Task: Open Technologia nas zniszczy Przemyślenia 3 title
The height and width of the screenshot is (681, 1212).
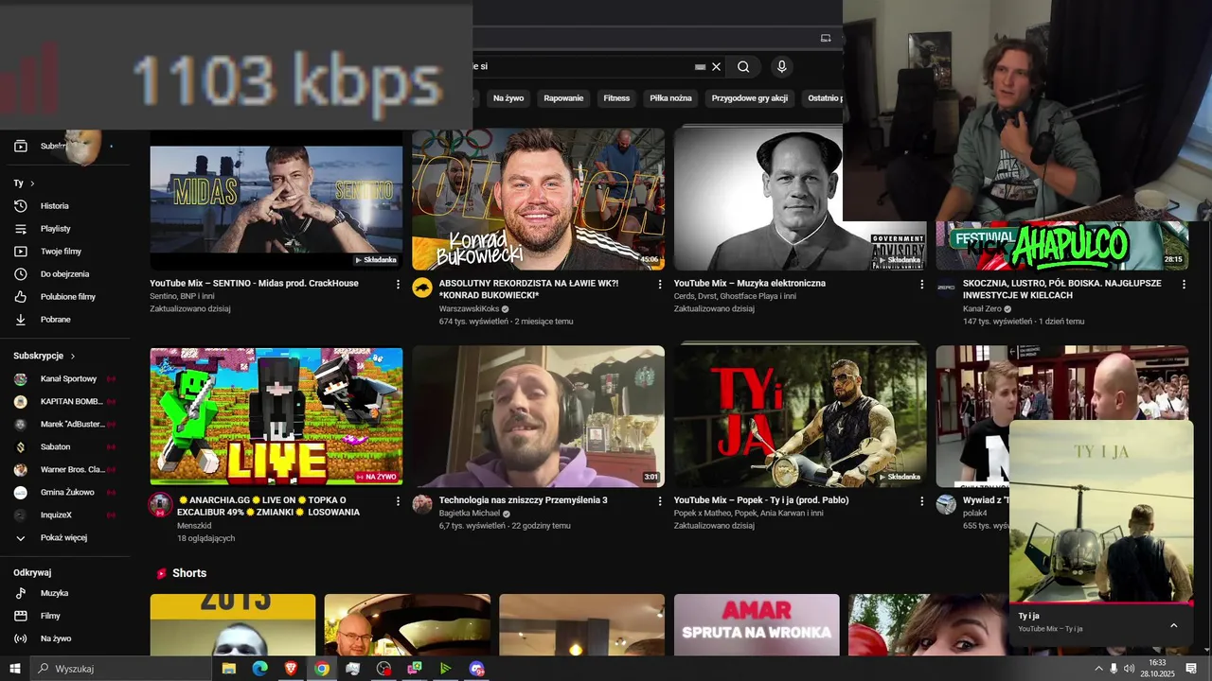Action: tap(523, 500)
